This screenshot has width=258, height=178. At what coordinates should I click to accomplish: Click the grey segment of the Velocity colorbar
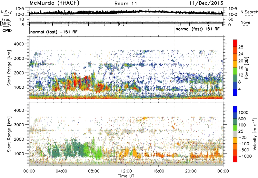(x=235, y=134)
